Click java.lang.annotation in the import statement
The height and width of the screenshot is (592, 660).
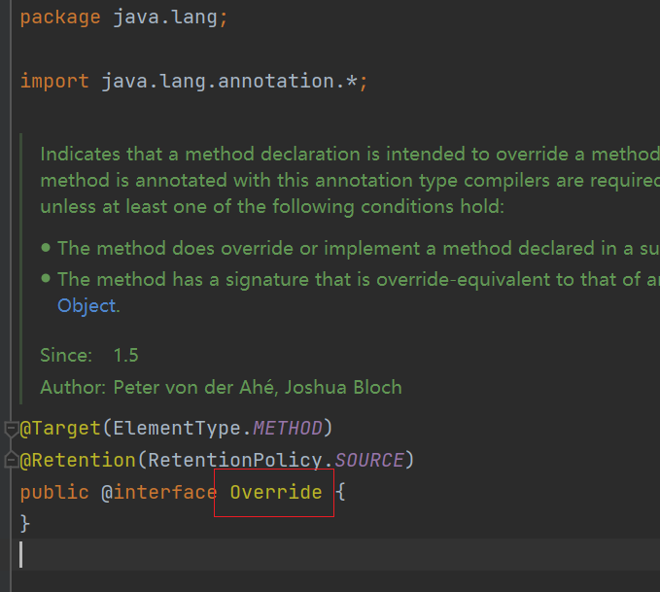tap(218, 82)
